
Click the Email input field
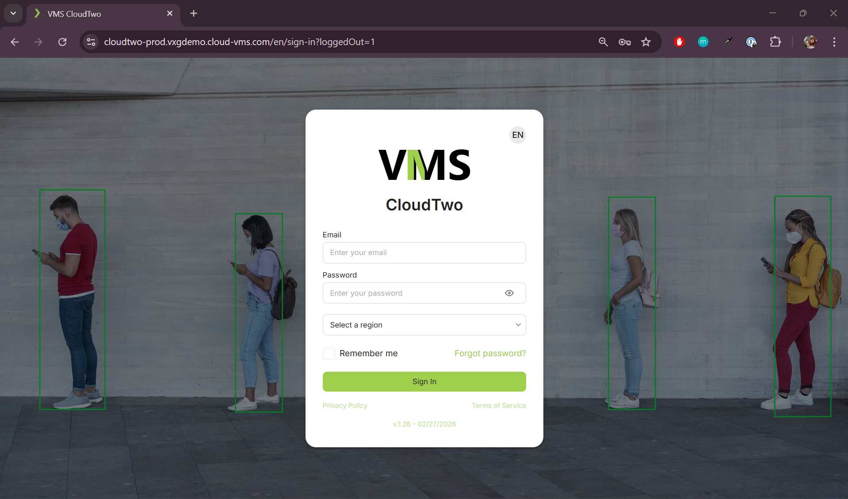click(x=424, y=253)
